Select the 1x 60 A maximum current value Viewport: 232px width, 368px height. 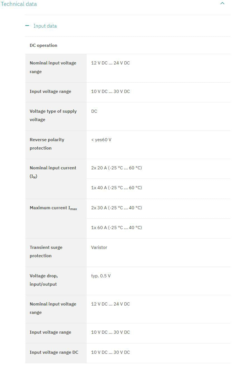point(116,227)
